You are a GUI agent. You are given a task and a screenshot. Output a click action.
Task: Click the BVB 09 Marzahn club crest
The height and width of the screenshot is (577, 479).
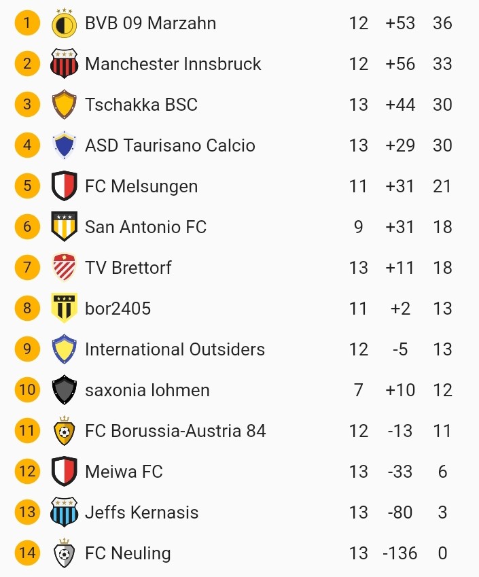65,24
